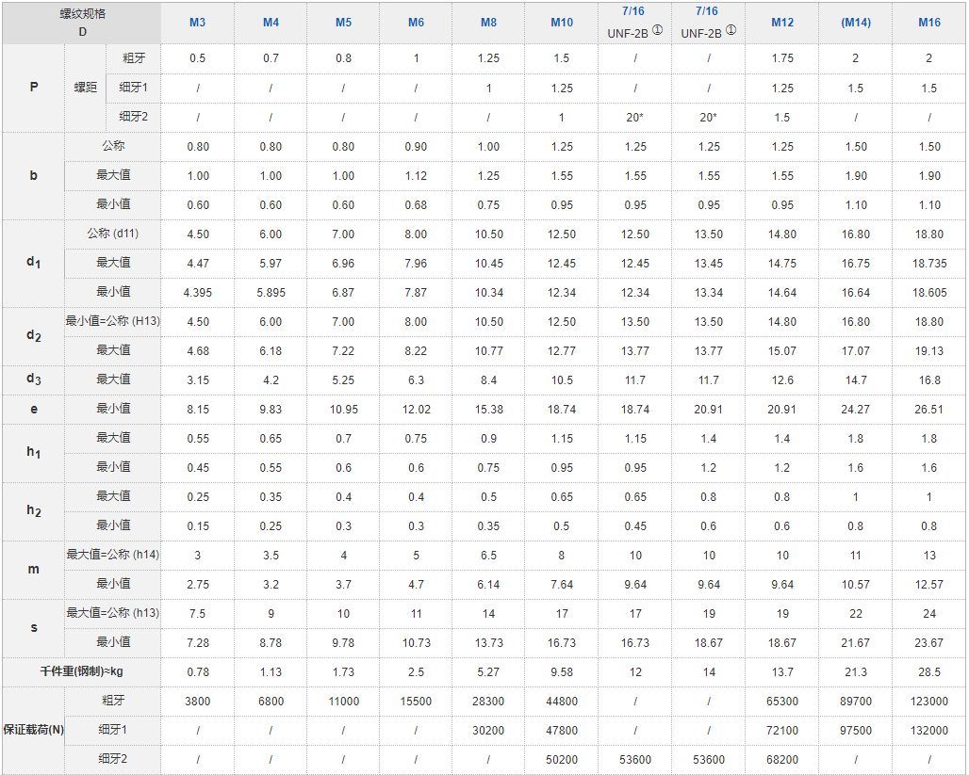Click the 7/16 UNF-2B header next to M10
The height and width of the screenshot is (775, 969).
[634, 23]
